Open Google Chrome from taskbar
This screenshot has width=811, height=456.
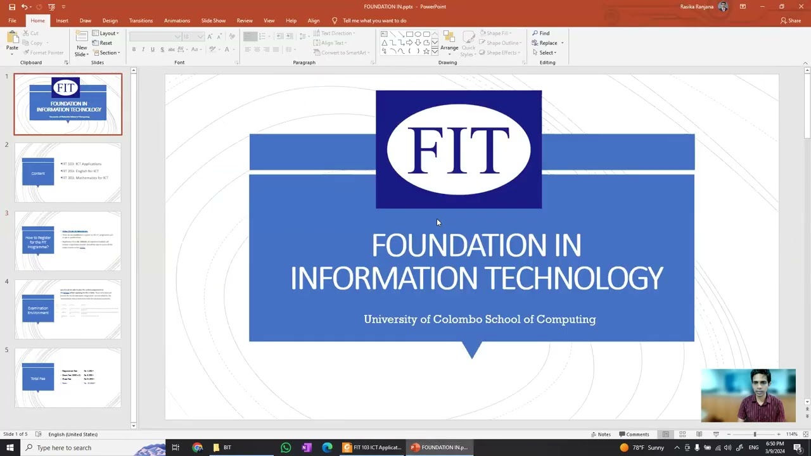[198, 448]
